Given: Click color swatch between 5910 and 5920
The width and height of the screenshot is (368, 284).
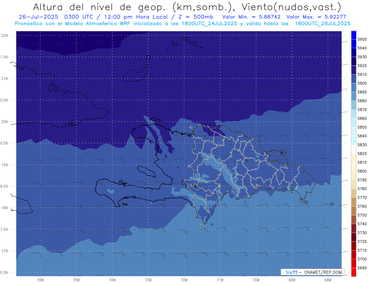Looking at the screenshot, I should pos(354,70).
